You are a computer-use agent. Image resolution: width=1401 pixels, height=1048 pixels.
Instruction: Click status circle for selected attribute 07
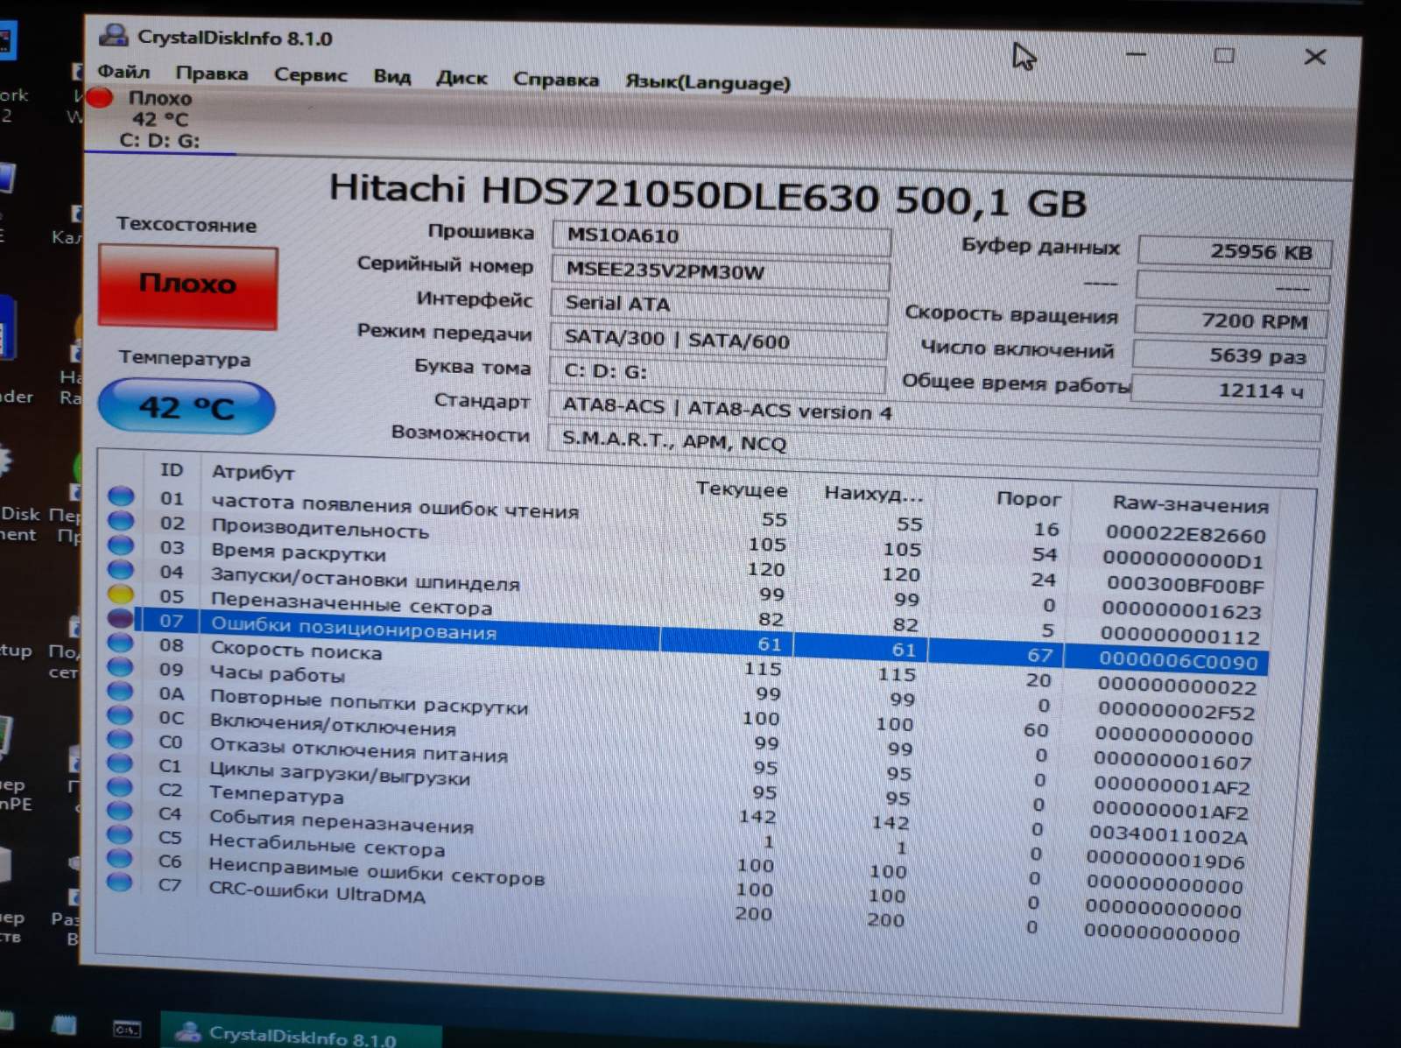121,618
